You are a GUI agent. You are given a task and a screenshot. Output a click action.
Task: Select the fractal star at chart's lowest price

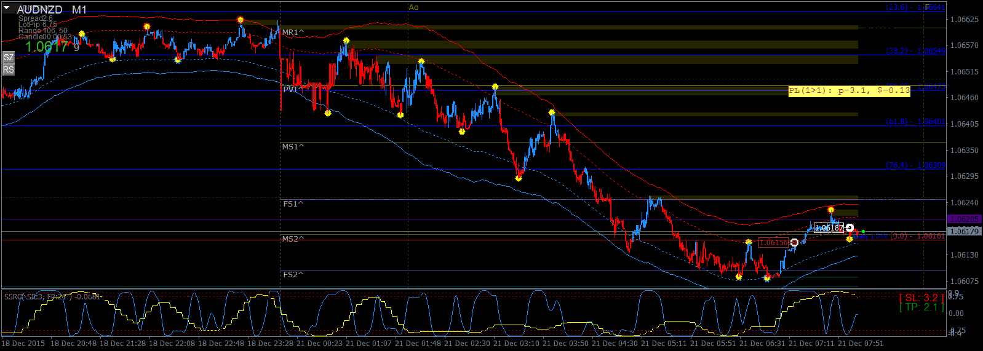point(767,278)
